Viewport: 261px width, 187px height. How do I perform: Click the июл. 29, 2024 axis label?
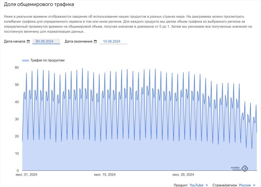183,175
